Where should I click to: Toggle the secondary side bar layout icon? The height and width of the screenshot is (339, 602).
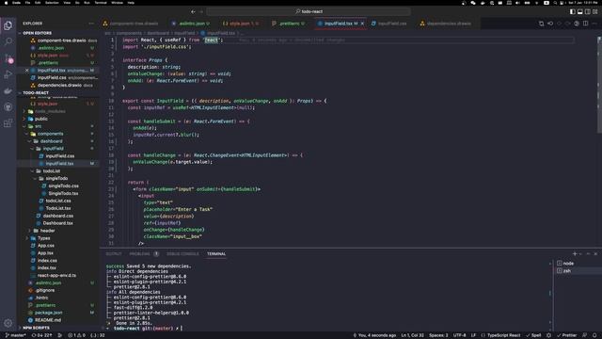point(587,11)
